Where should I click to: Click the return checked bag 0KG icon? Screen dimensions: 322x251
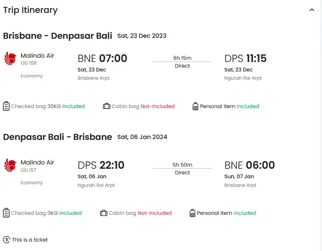[x=6, y=213]
